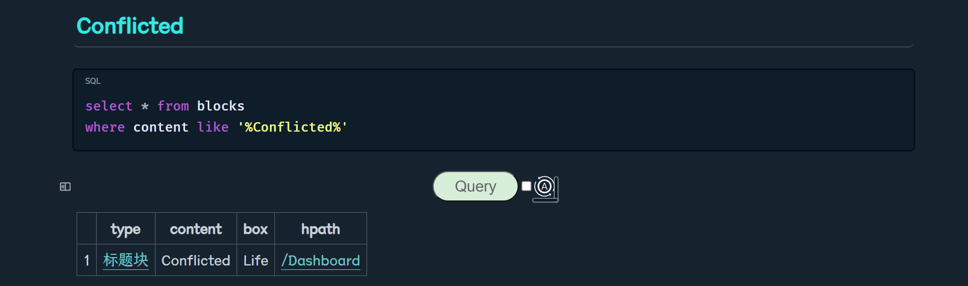Click the SQL language label
Screen dimensions: 968x286
pos(93,81)
